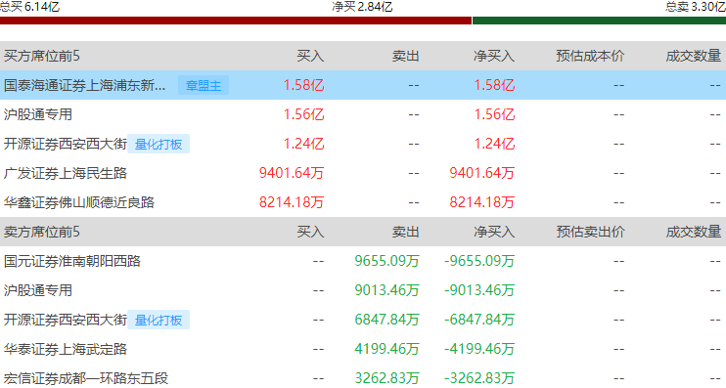The width and height of the screenshot is (726, 388).
Task: Click 净买 2.84亿 summary text
Action: tap(362, 7)
